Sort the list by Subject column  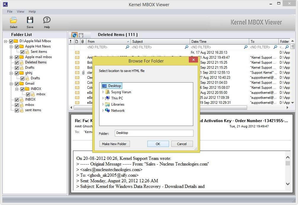coord(160,42)
